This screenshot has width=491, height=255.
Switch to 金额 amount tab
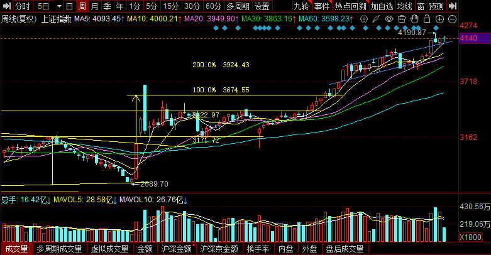coord(145,249)
